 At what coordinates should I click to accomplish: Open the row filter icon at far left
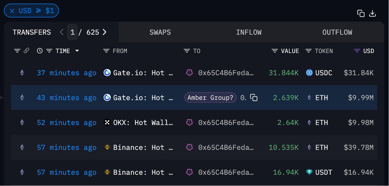17,51
